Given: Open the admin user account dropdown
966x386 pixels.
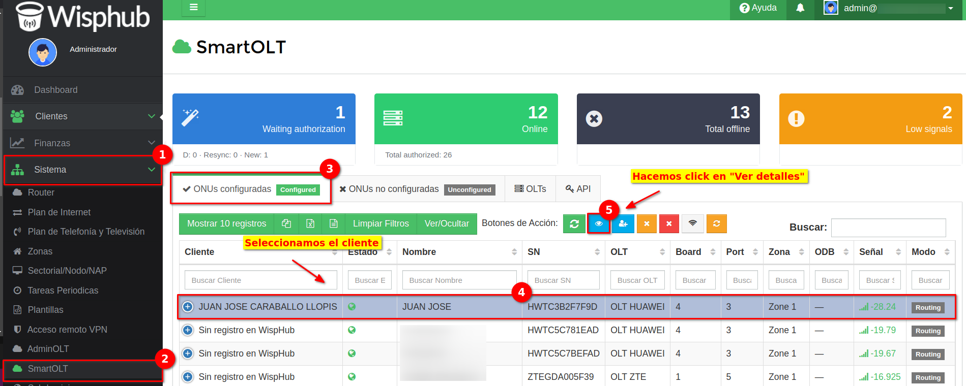Looking at the screenshot, I should pyautogui.click(x=889, y=8).
